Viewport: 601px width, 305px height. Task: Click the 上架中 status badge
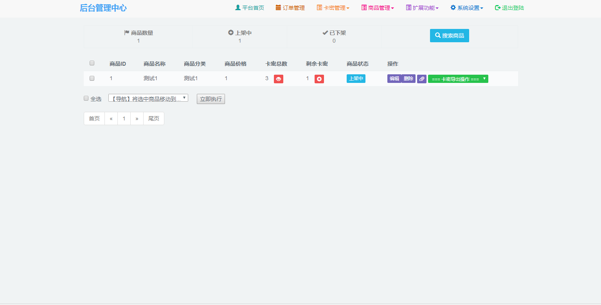356,78
